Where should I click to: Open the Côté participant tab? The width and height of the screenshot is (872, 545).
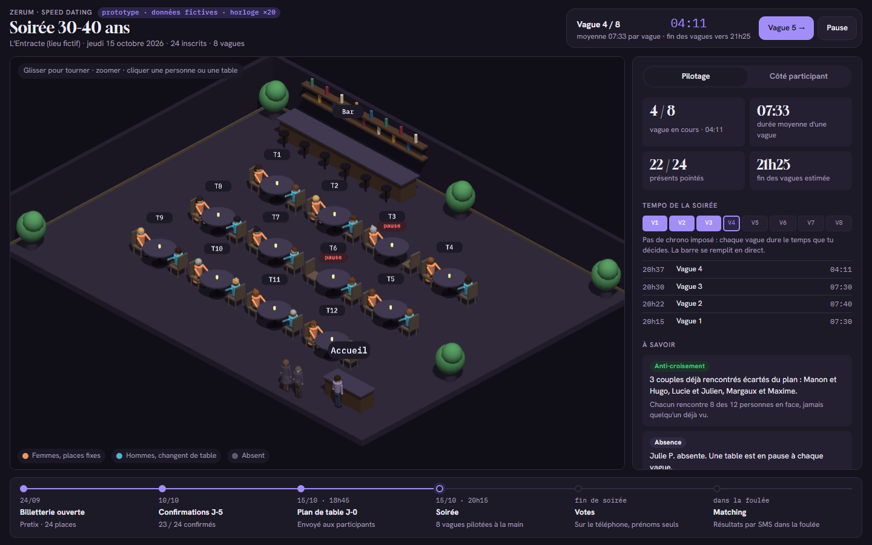(798, 76)
